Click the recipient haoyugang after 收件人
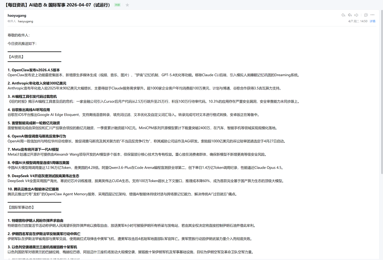The height and width of the screenshot is (260, 383). [x=26, y=21]
